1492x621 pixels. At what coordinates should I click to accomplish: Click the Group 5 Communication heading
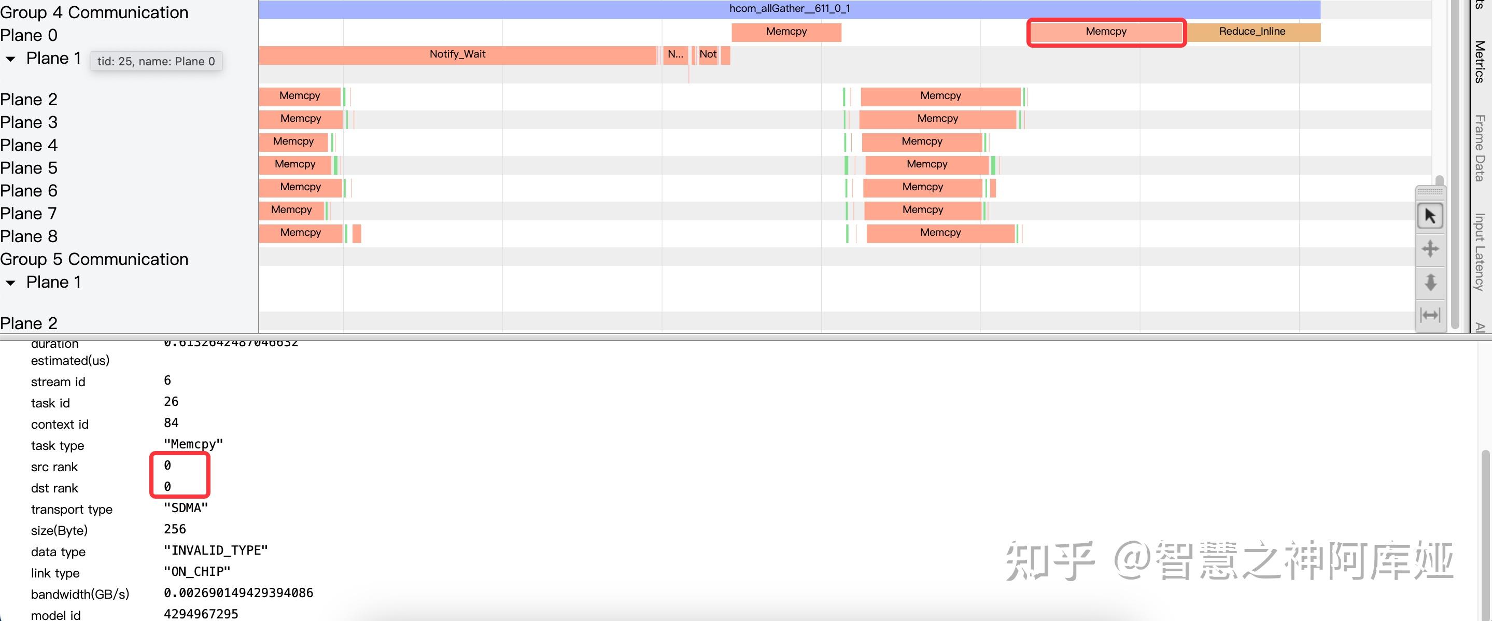[x=94, y=259]
